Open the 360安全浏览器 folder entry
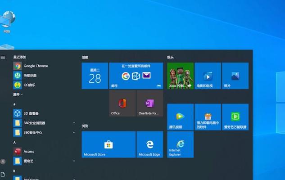 [45, 123]
